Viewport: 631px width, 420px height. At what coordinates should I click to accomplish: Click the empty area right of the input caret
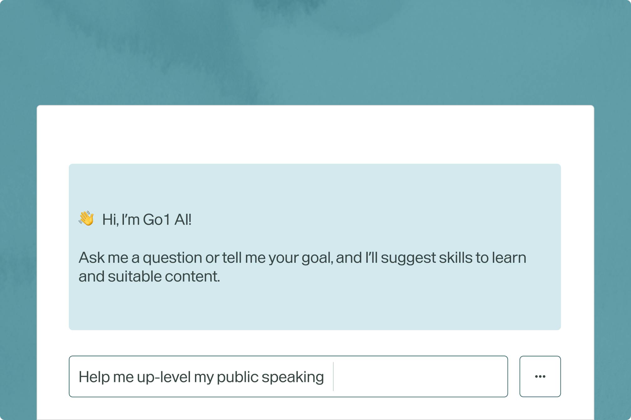[419, 376]
